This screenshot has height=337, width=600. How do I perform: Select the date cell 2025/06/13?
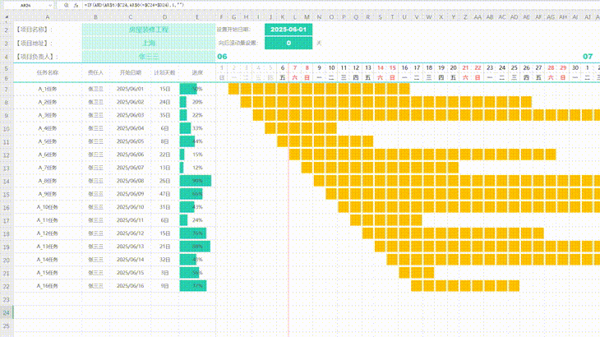click(131, 247)
